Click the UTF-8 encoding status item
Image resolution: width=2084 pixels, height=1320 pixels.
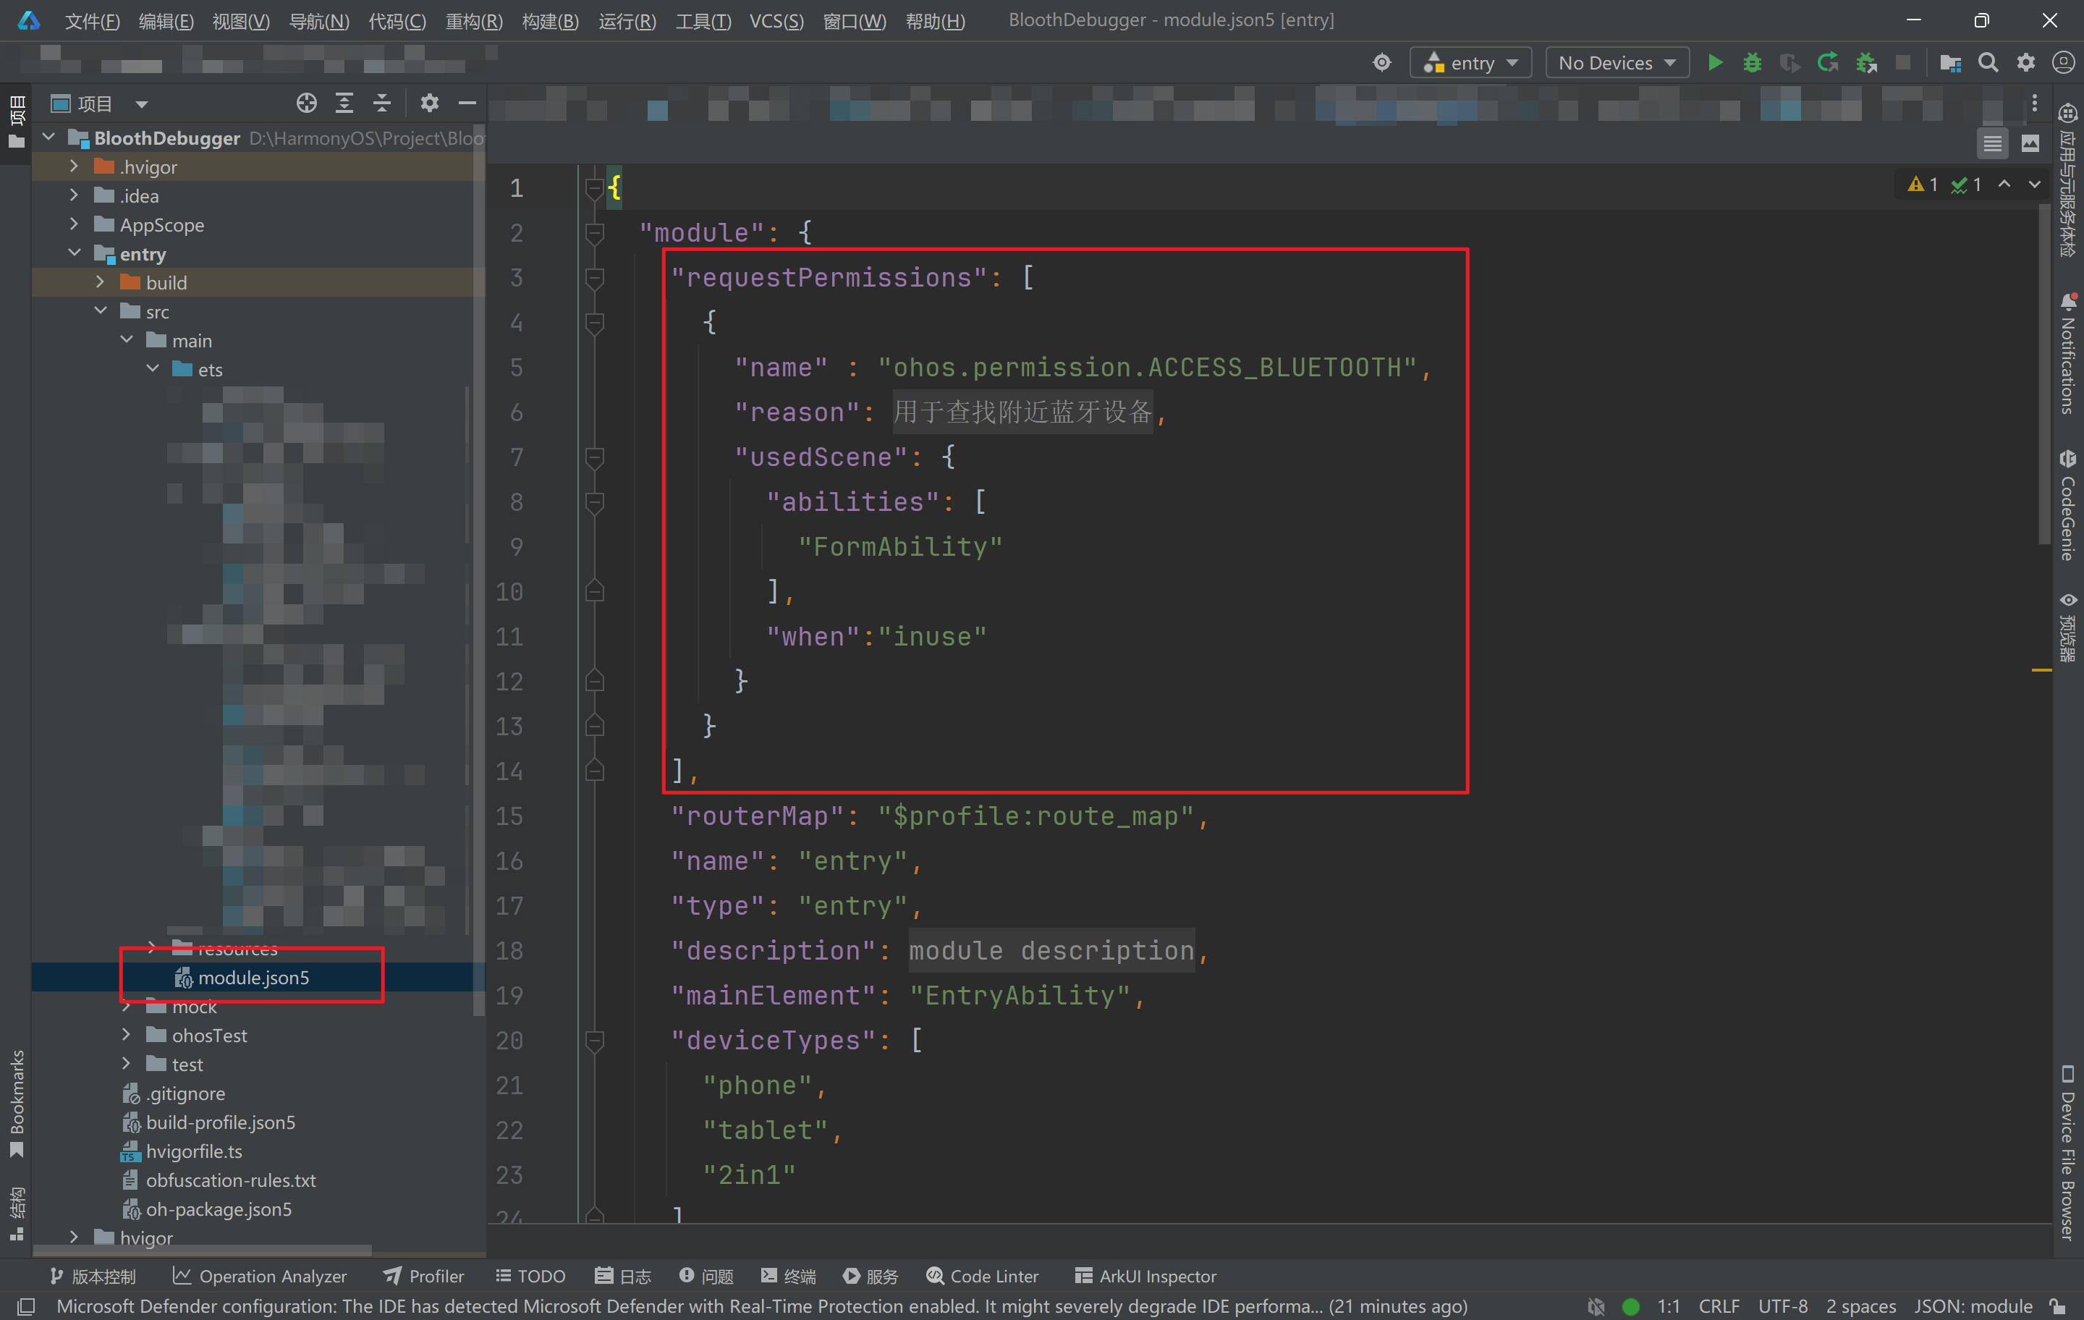(x=1782, y=1306)
